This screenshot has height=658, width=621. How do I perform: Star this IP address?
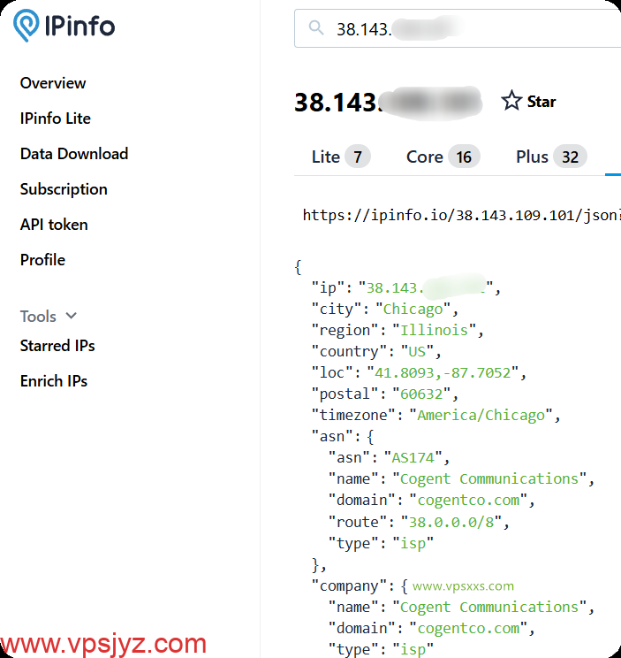[528, 101]
